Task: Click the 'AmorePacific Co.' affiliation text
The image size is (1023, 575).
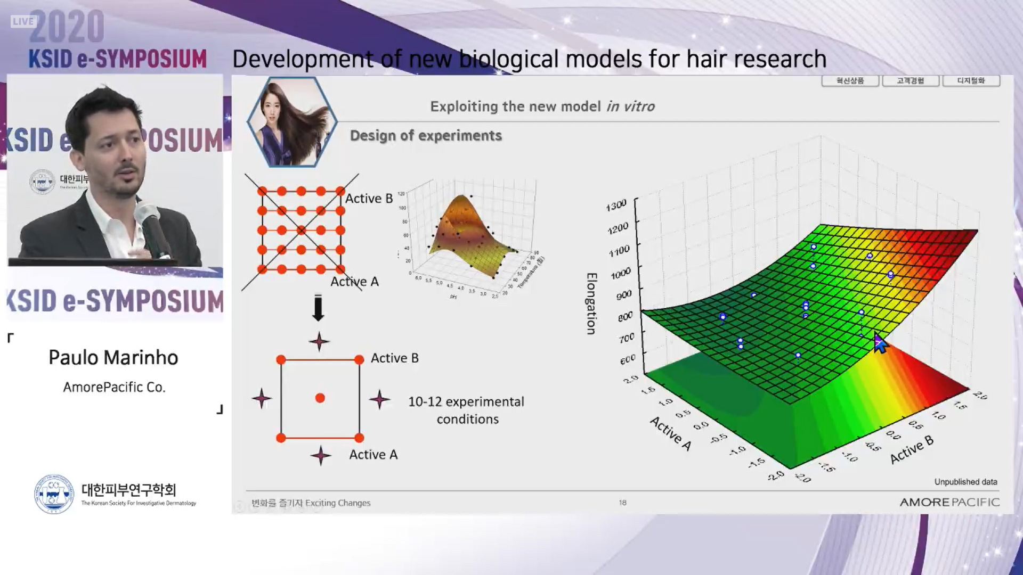Action: [x=115, y=387]
